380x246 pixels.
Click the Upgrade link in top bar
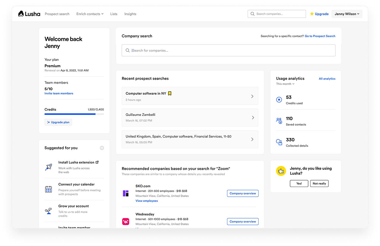pos(322,14)
